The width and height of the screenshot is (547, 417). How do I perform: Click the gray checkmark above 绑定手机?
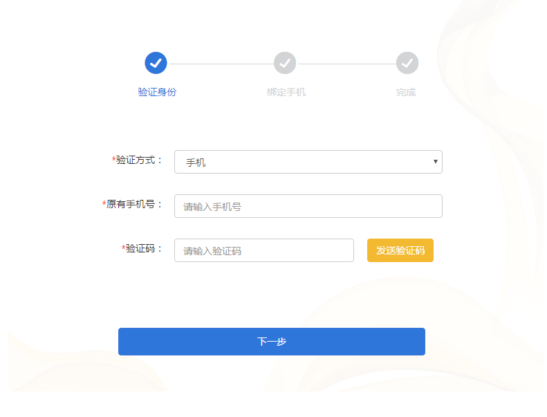tap(285, 63)
